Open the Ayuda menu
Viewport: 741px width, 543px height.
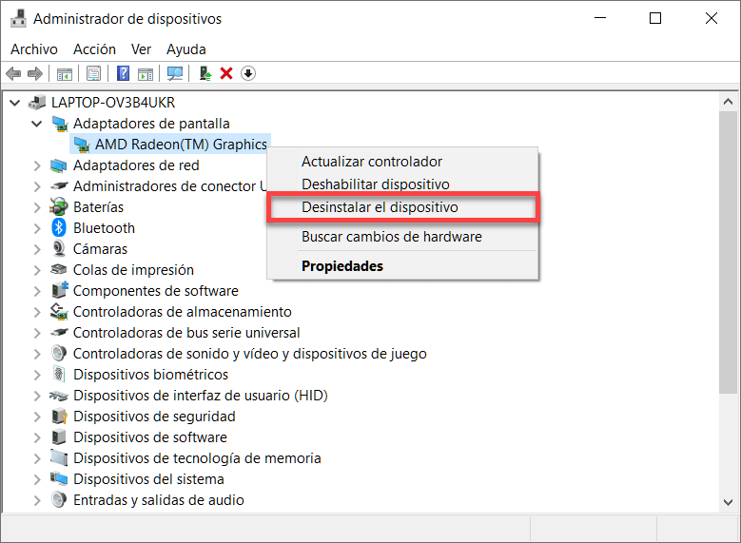(186, 49)
